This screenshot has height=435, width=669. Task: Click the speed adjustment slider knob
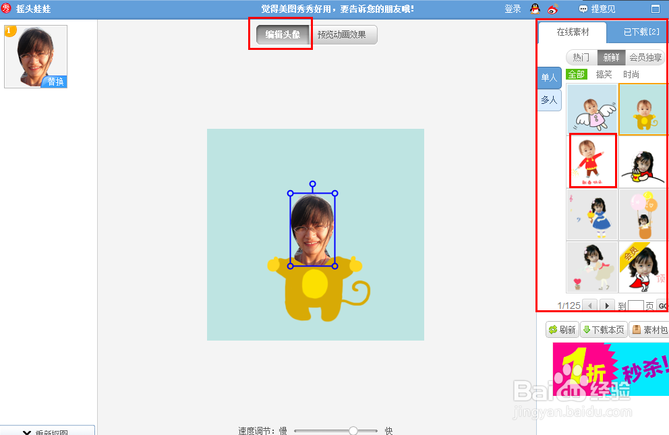pos(353,430)
